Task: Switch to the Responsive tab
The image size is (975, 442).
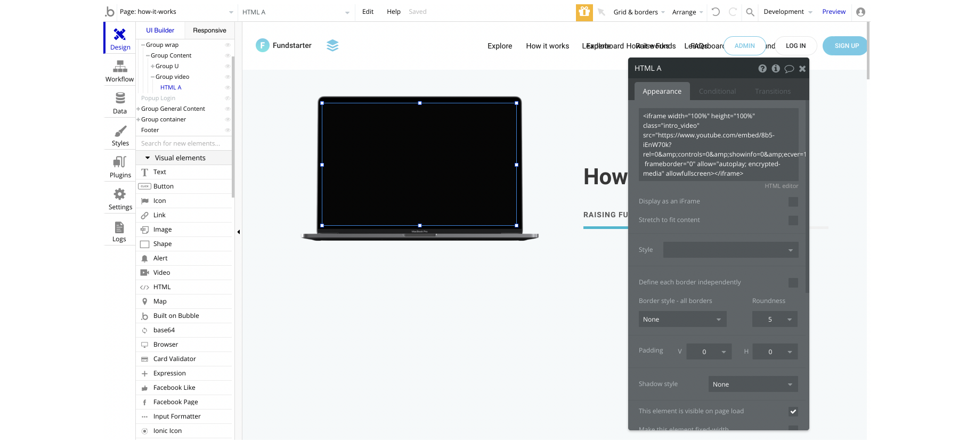Action: tap(209, 31)
